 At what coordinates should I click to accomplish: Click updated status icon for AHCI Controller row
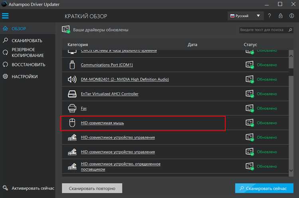coord(250,94)
